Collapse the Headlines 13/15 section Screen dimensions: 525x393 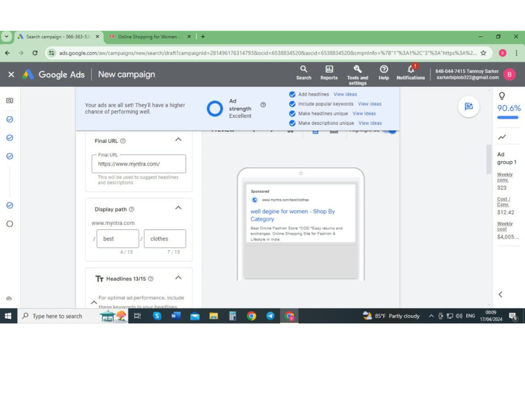click(178, 278)
